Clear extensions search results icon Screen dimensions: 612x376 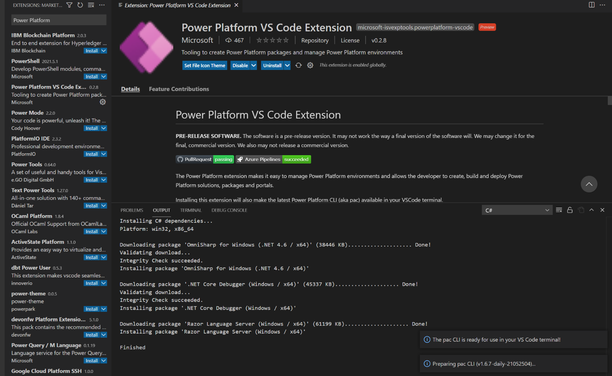click(x=91, y=5)
